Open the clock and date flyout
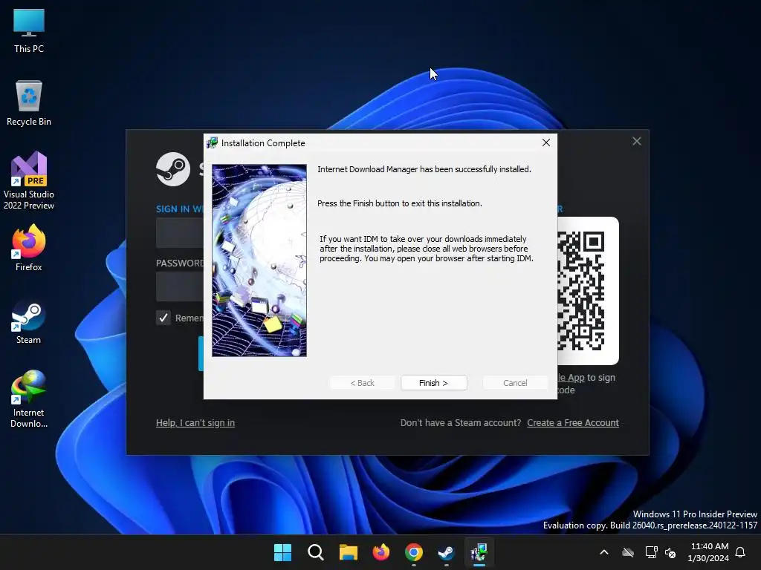The height and width of the screenshot is (570, 761). [x=707, y=552]
